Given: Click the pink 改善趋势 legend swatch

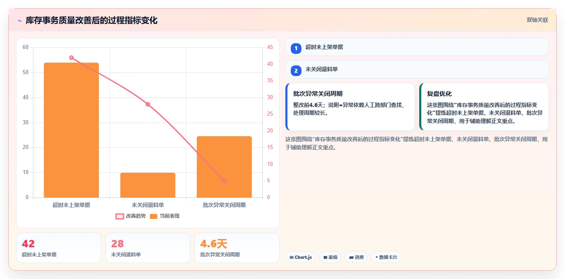Looking at the screenshot, I should (x=120, y=216).
